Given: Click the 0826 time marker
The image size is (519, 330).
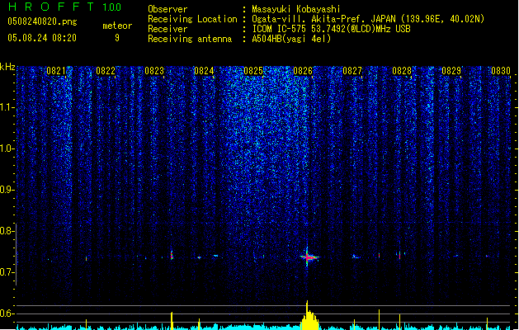Looking at the screenshot, I should tap(303, 71).
